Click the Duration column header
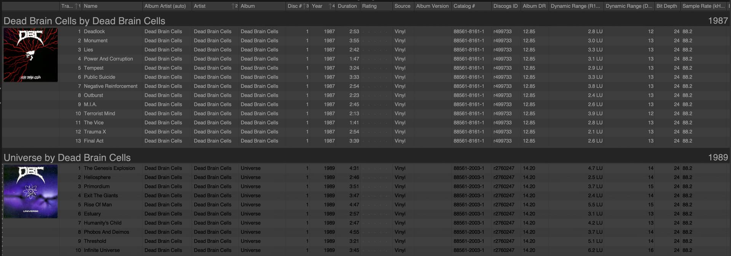The height and width of the screenshot is (256, 731). pyautogui.click(x=347, y=6)
